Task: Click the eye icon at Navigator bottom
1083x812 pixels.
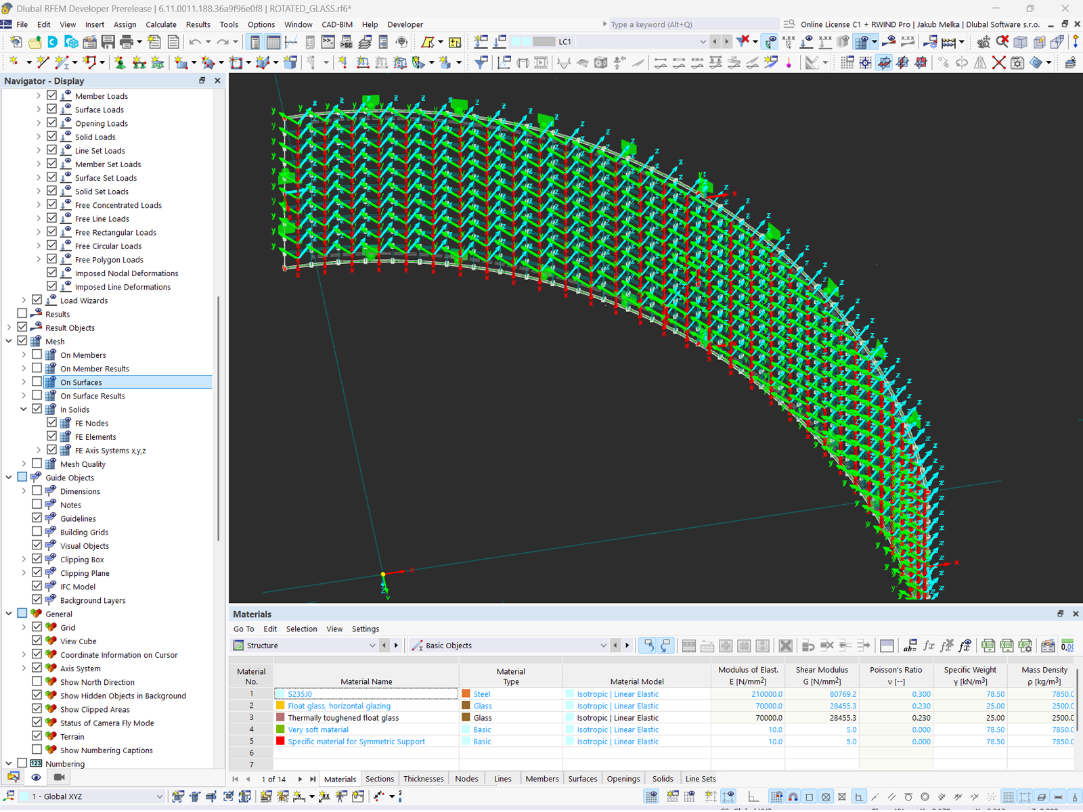Action: (36, 777)
